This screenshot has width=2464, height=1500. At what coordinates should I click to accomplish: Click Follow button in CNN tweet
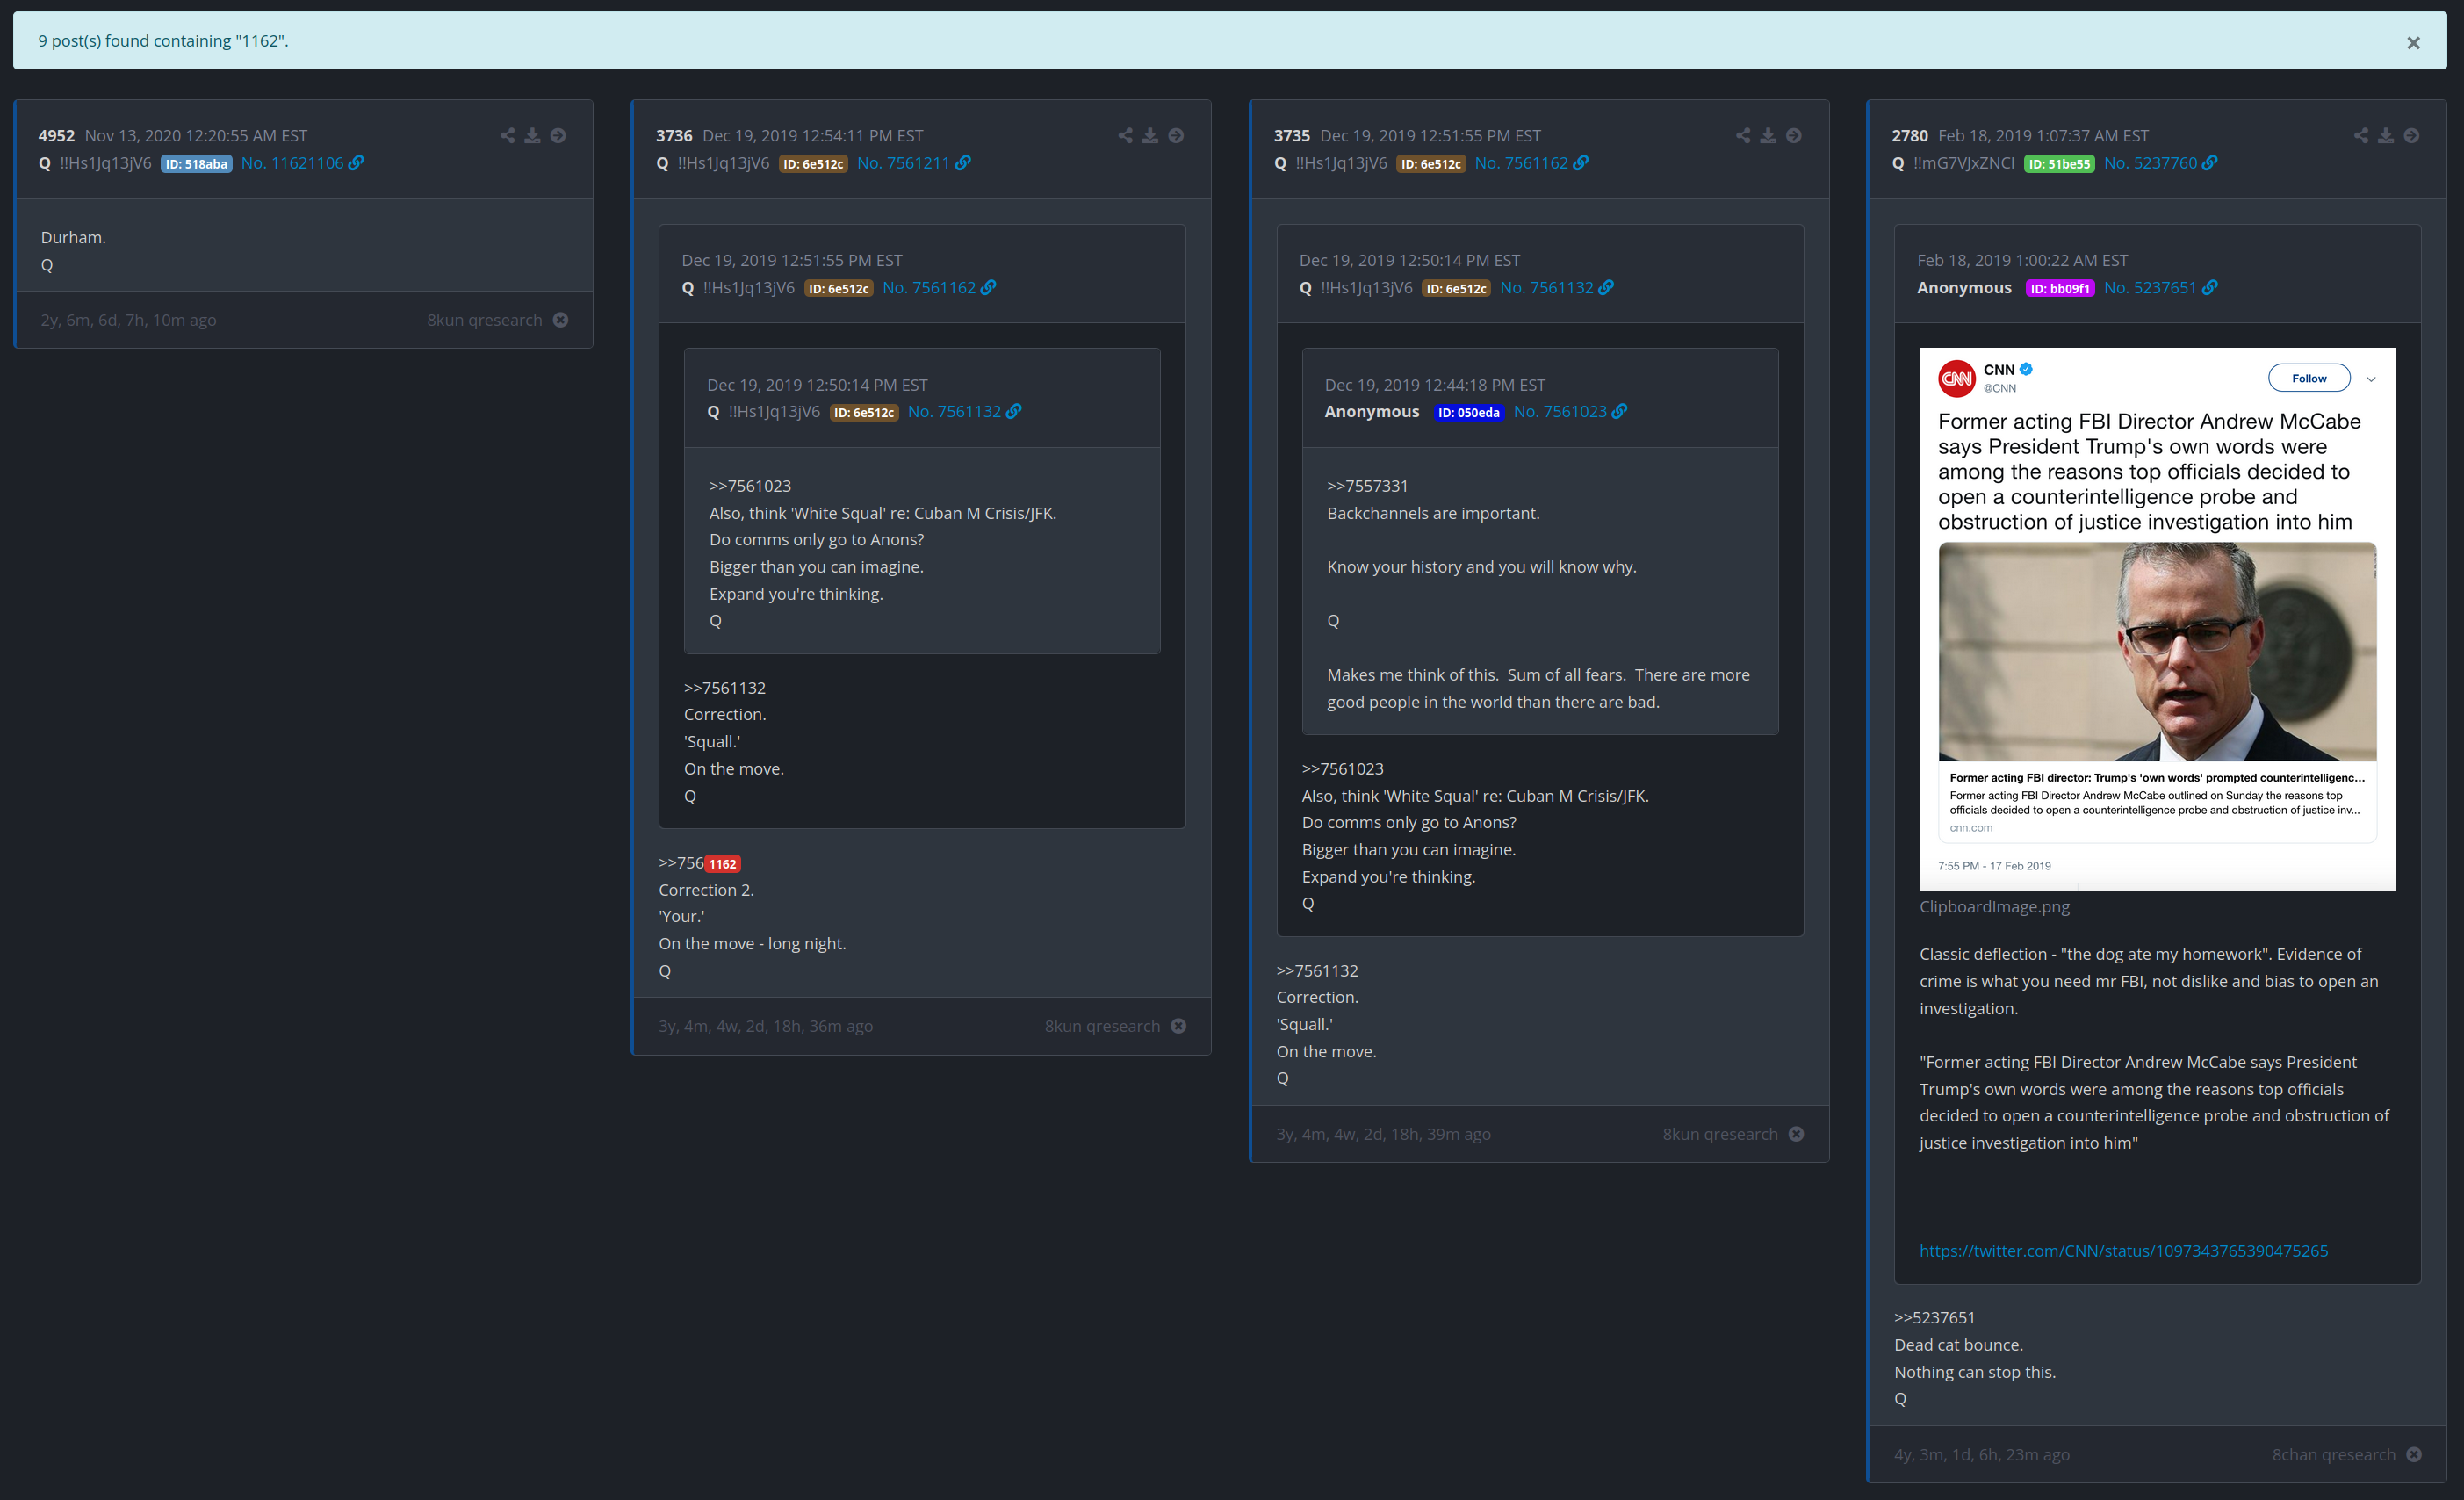click(2309, 378)
